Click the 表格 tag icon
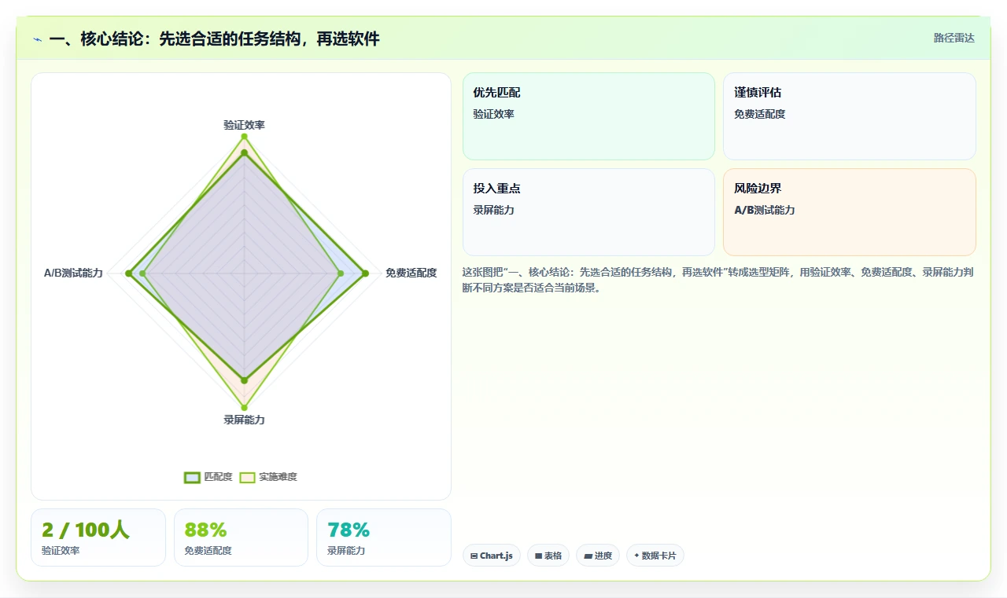 pos(538,556)
